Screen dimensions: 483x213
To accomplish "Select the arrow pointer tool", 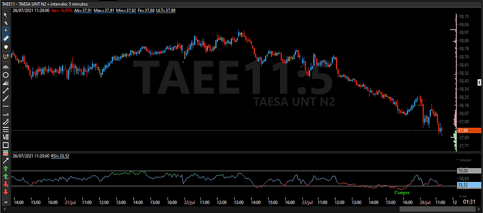I will [5, 15].
